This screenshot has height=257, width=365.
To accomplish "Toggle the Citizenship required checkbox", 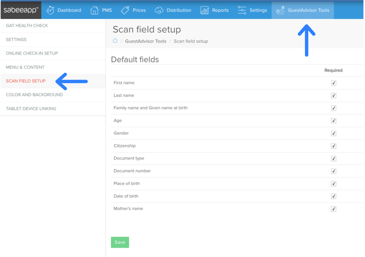I will (334, 146).
